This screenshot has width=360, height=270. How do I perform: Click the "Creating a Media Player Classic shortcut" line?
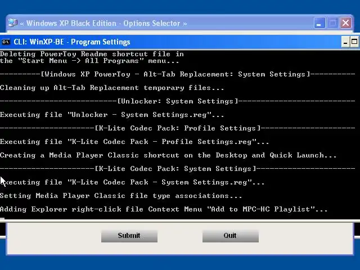168,155
